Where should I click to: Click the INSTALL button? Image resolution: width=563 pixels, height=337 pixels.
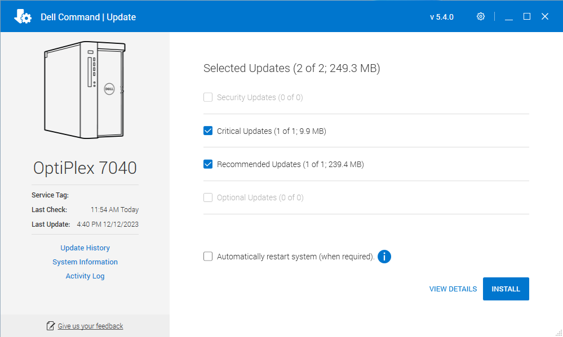tap(506, 289)
